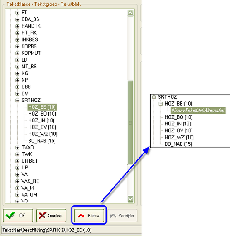Select BO_NAB (15) in the main tree
230x236 pixels.
[x=42, y=141]
